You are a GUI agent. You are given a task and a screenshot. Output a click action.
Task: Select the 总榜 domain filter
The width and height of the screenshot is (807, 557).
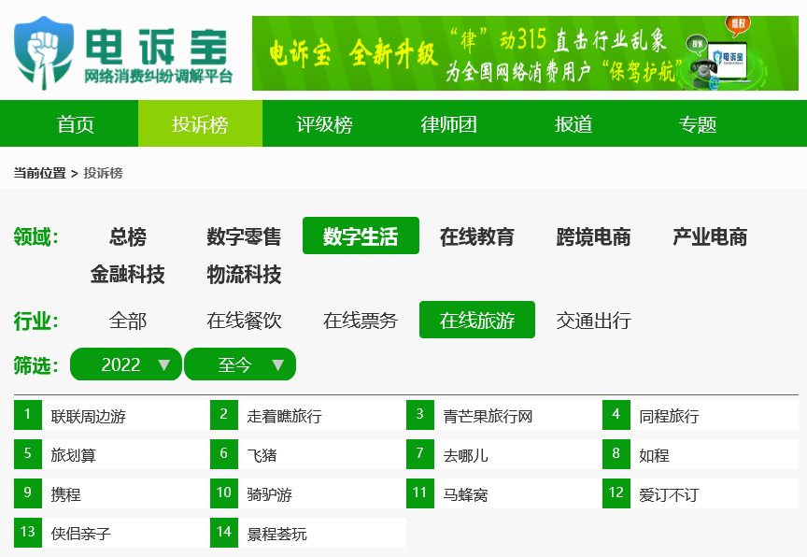point(128,236)
